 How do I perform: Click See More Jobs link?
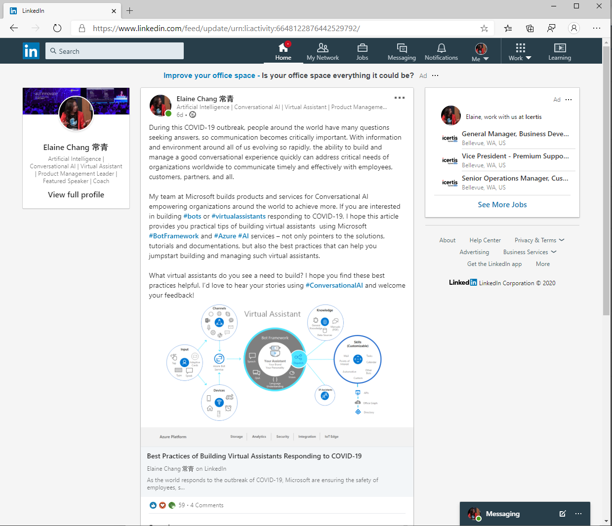point(502,204)
